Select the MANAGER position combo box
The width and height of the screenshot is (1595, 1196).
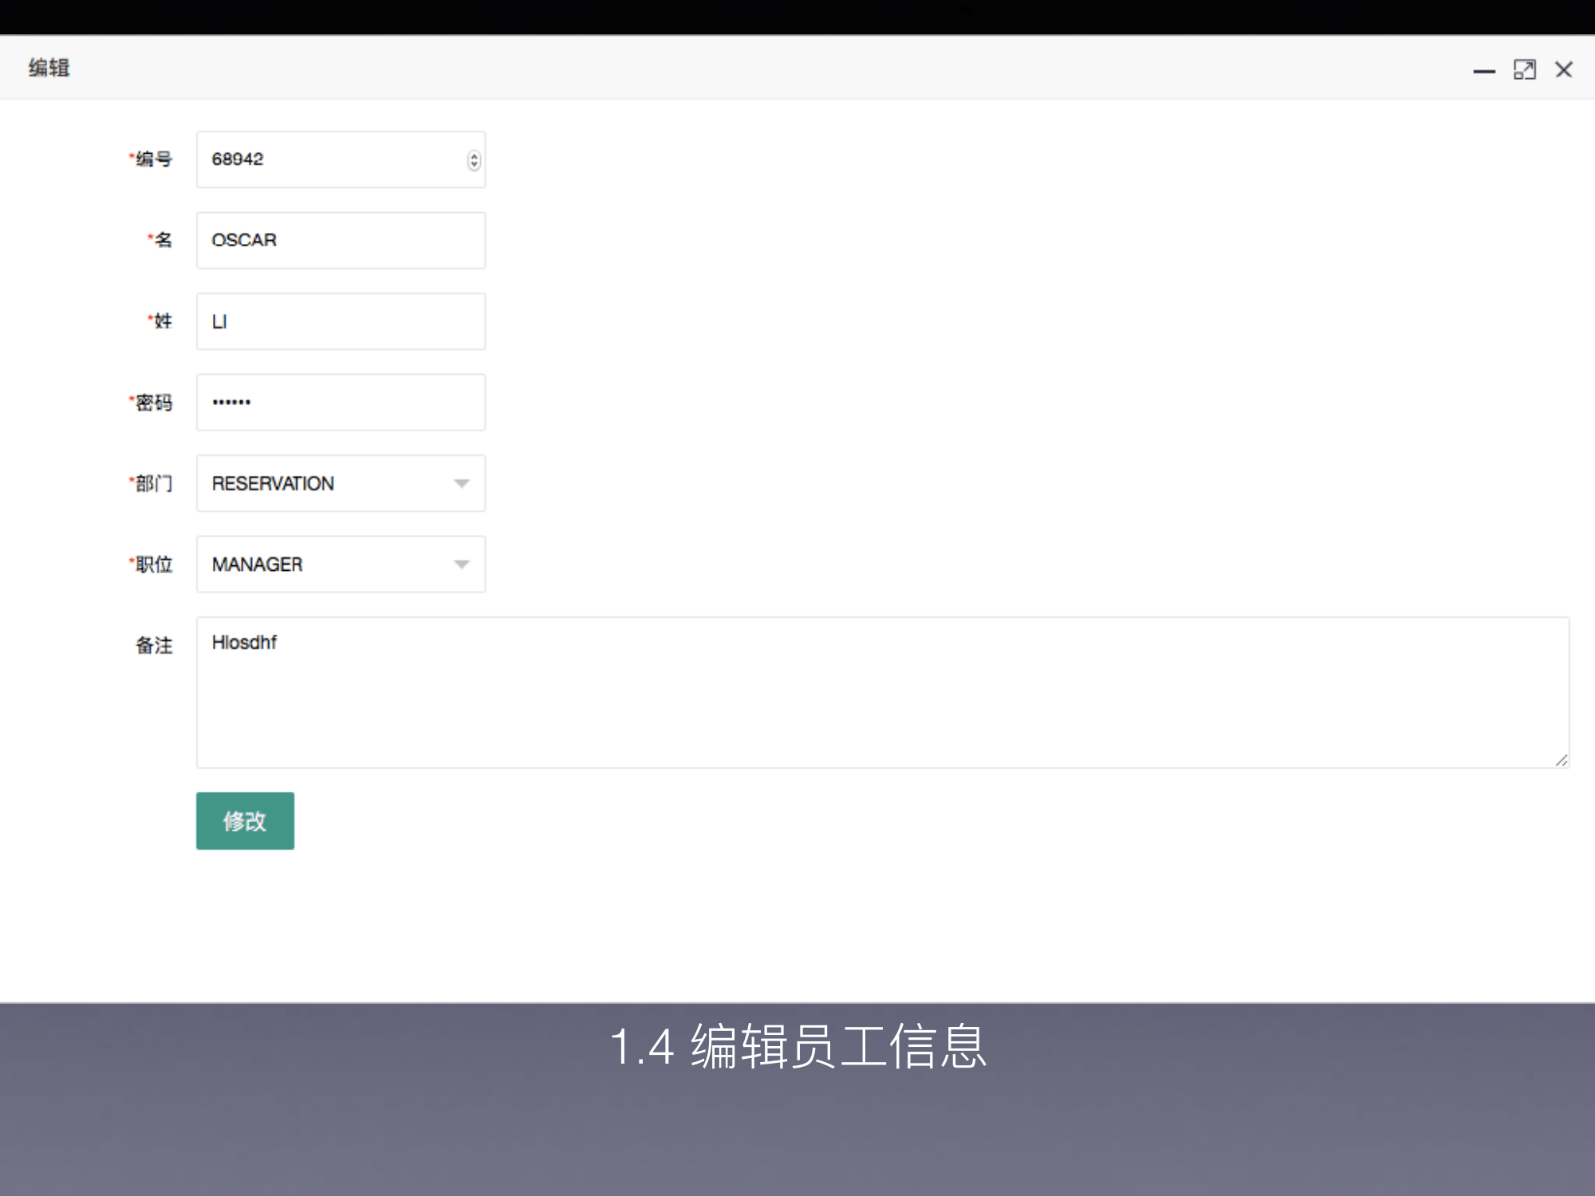click(x=319, y=564)
